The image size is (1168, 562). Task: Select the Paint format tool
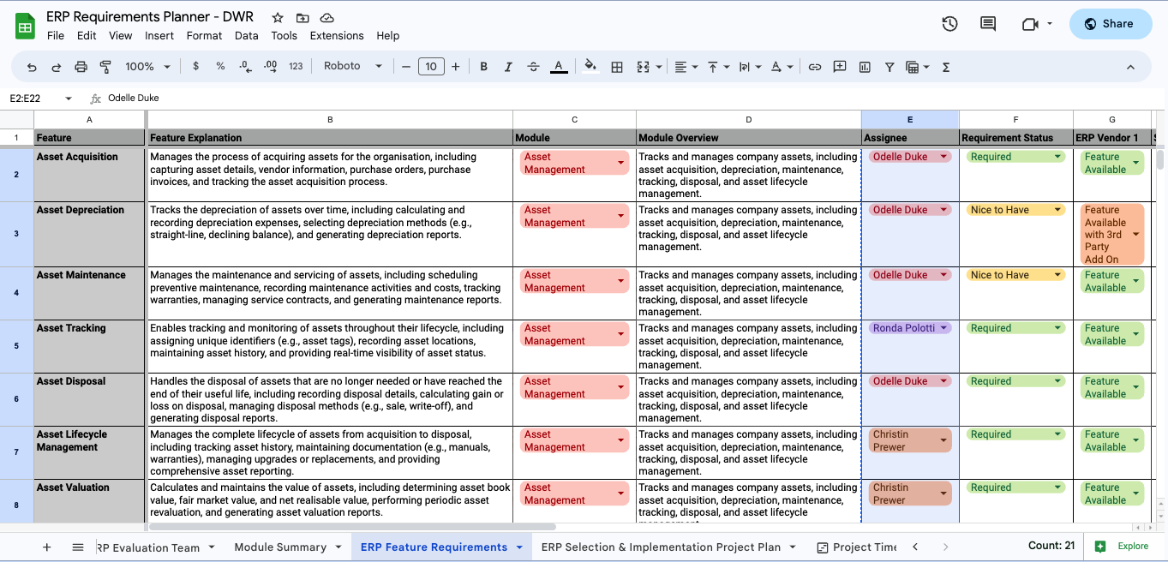[x=106, y=67]
